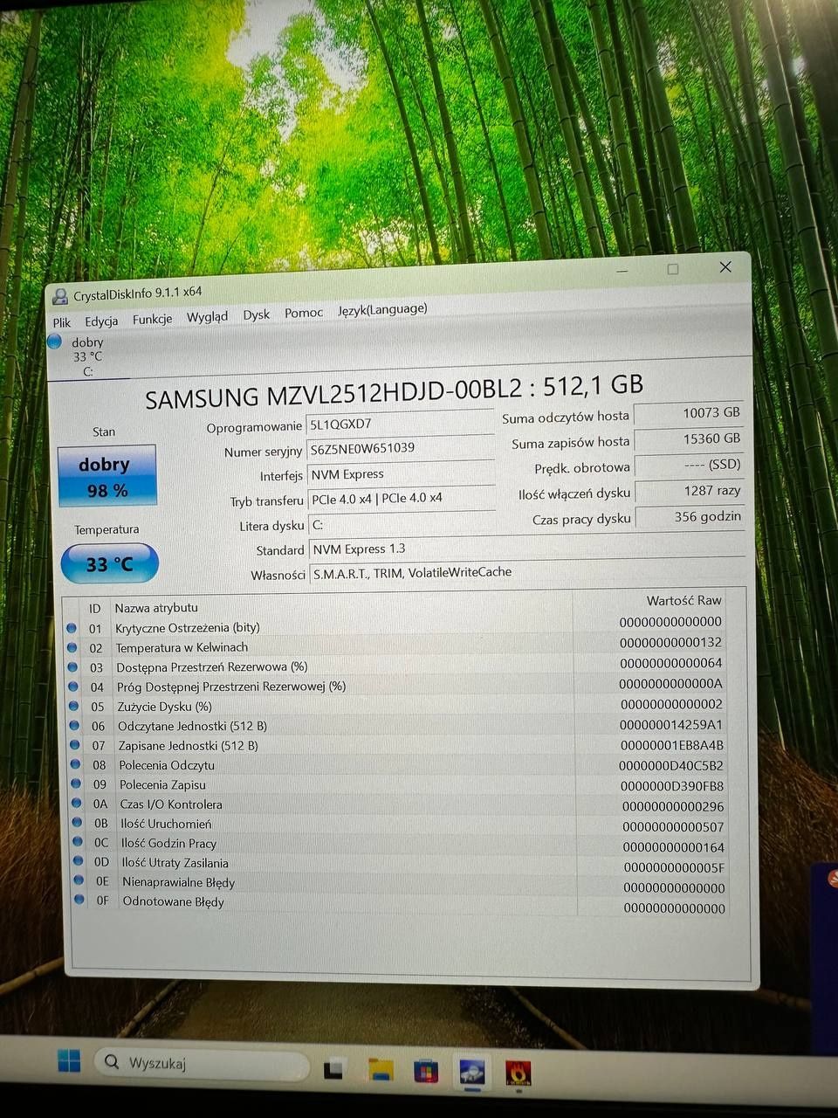The width and height of the screenshot is (838, 1118).
Task: Click raw value 0000000D40C5B2
Action: pos(671,766)
